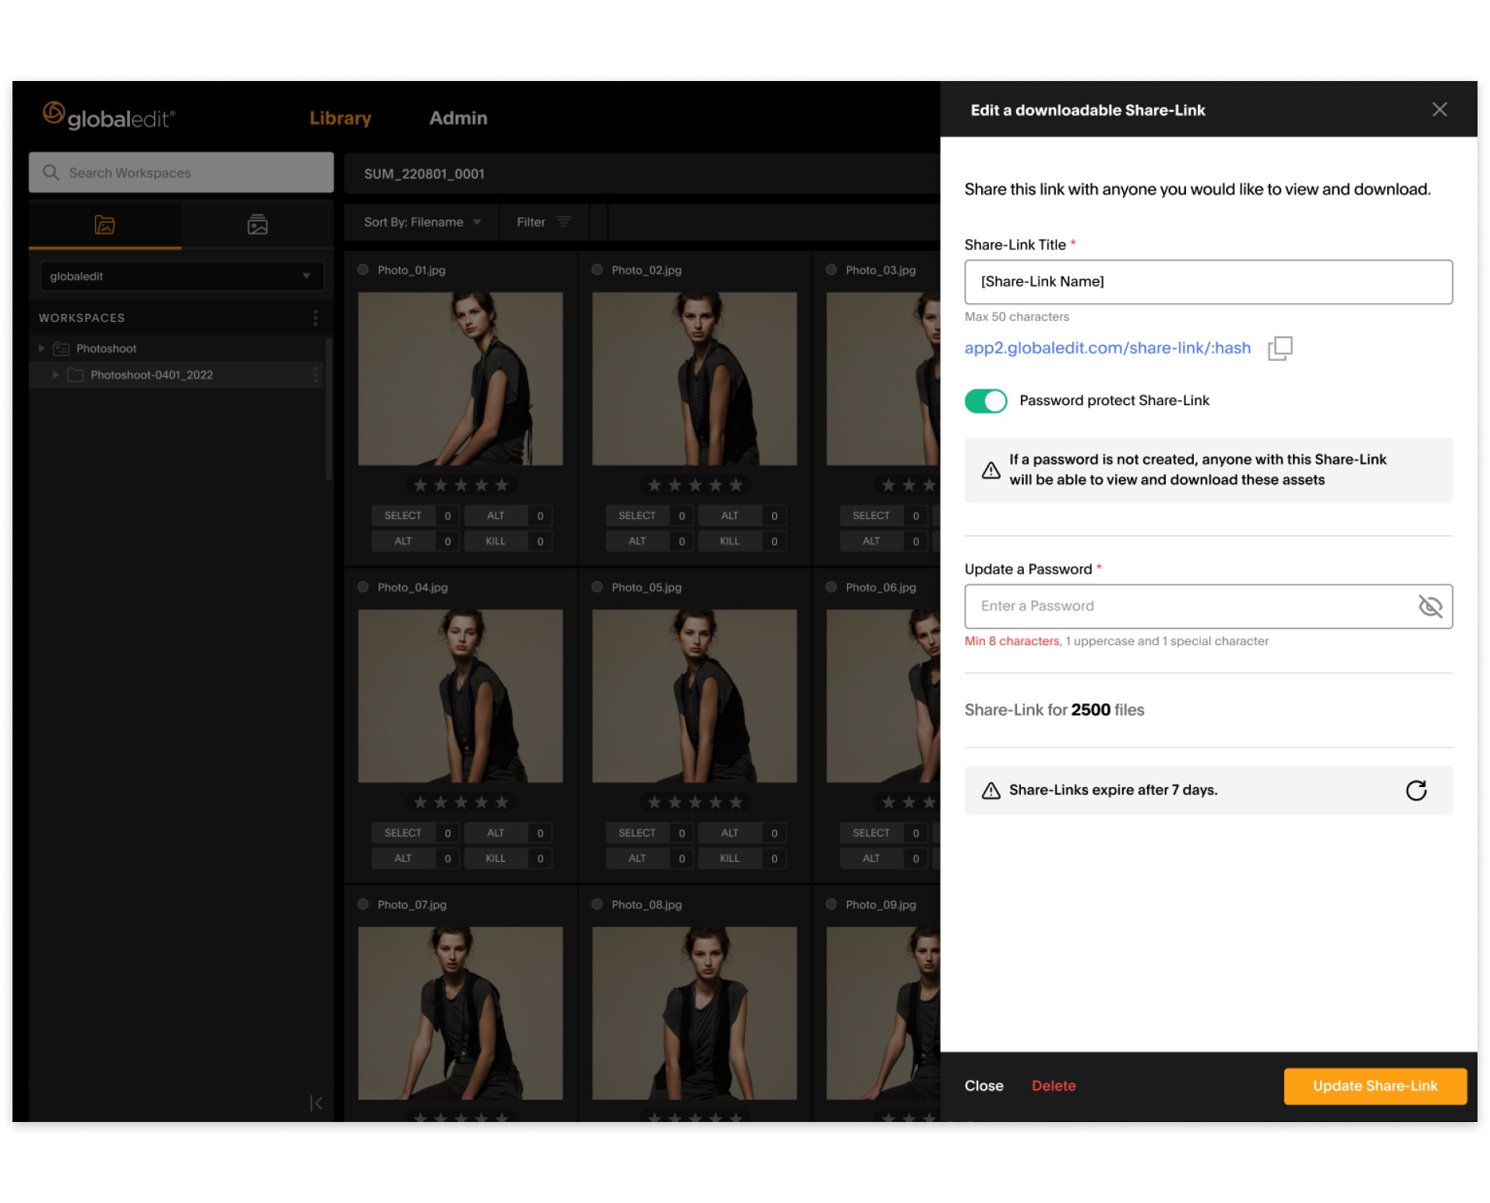This screenshot has height=1203, width=1490.
Task: Select the Photo_09.jpg radio circle
Action: pos(831,904)
